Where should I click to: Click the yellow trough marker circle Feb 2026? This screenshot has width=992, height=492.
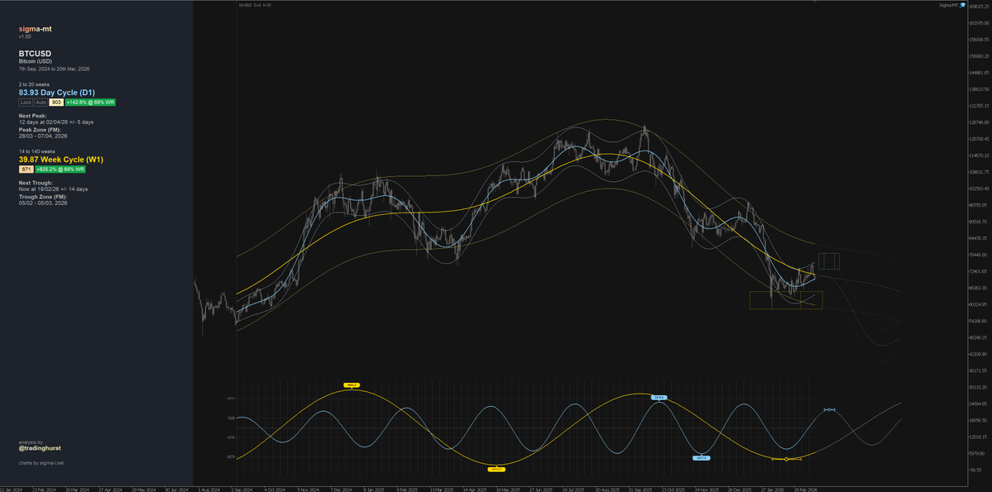786,459
